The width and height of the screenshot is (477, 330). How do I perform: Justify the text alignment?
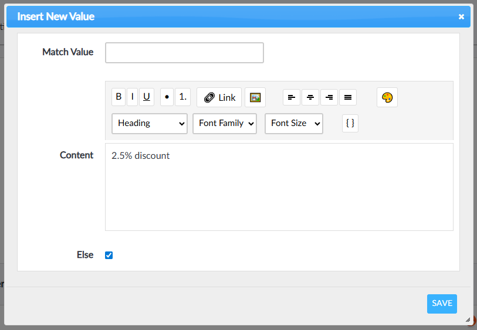pyautogui.click(x=348, y=97)
